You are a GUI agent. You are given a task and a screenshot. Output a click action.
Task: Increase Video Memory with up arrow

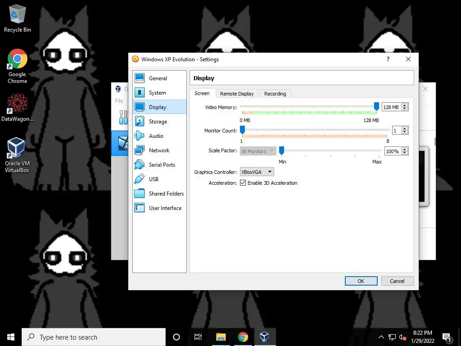[405, 105]
